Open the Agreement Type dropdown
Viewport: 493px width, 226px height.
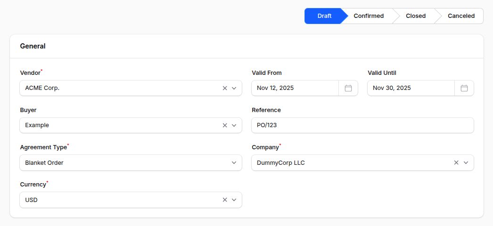click(131, 162)
